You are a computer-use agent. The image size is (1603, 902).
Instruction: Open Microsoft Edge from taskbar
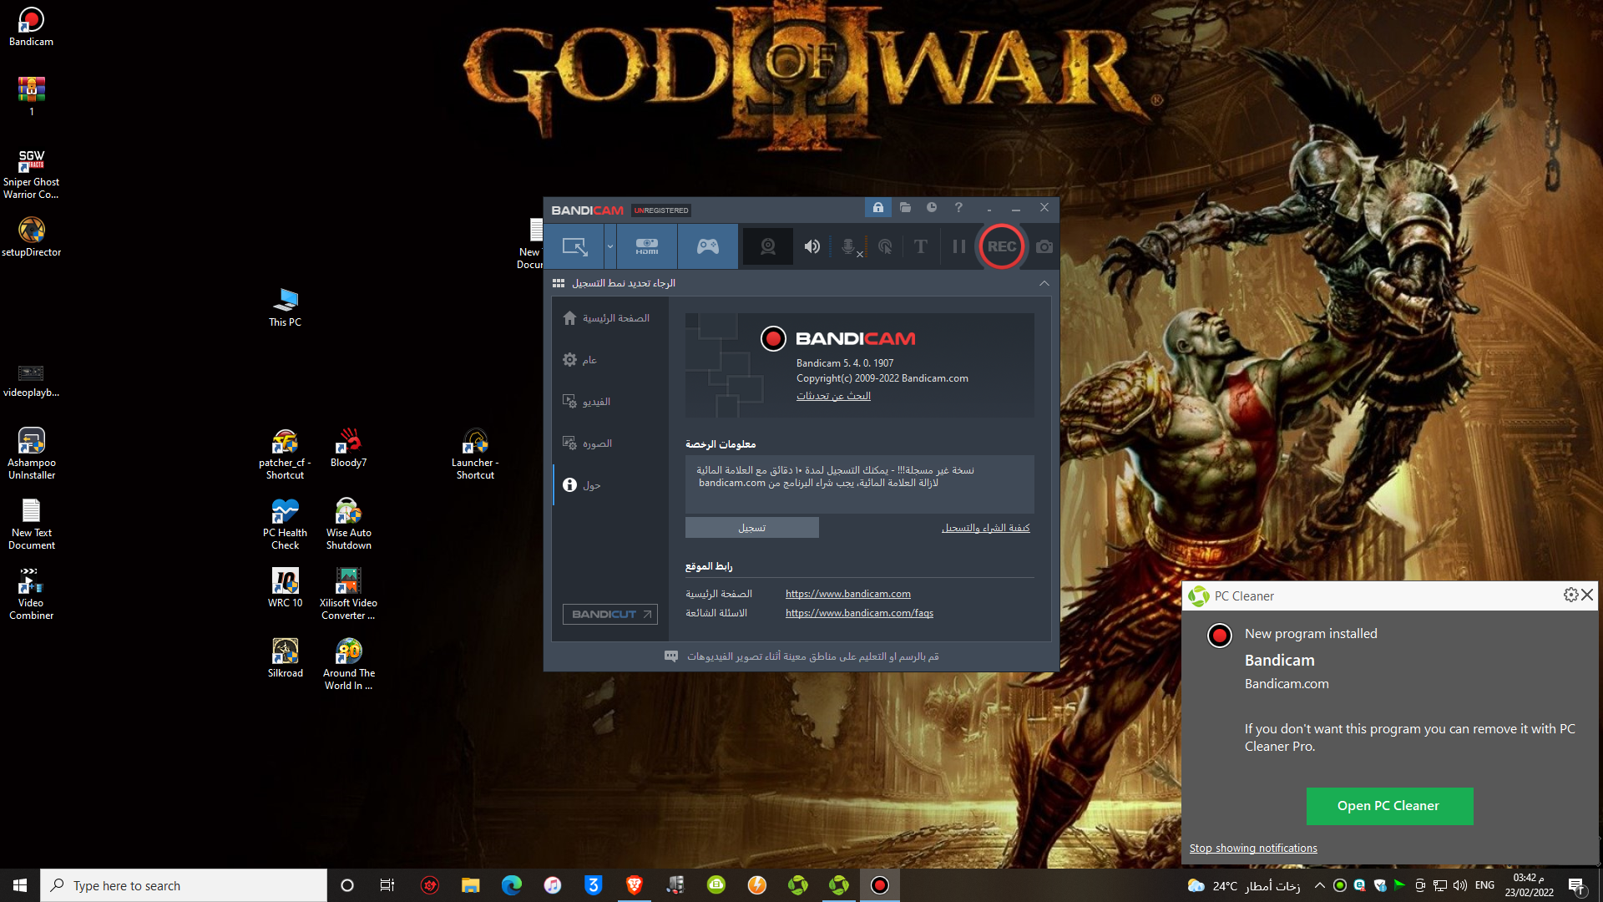(511, 885)
